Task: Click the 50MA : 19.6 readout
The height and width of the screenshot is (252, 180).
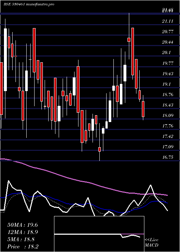Action: coord(22,225)
